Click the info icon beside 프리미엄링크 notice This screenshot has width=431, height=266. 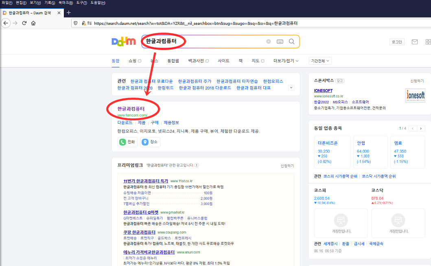pos(197,165)
